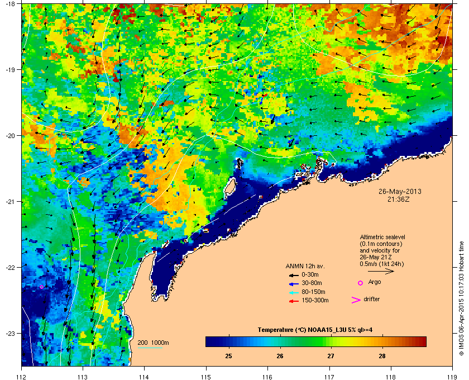The image size is (469, 380).
Task: Click the colorbar tick label 25
Action: (x=228, y=356)
